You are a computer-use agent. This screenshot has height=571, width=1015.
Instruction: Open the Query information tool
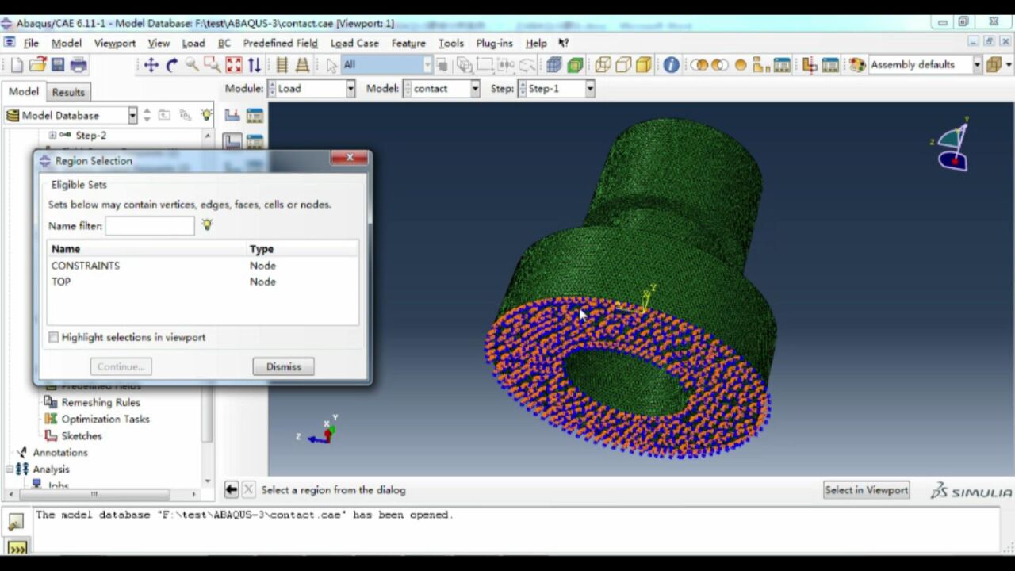[x=671, y=65]
